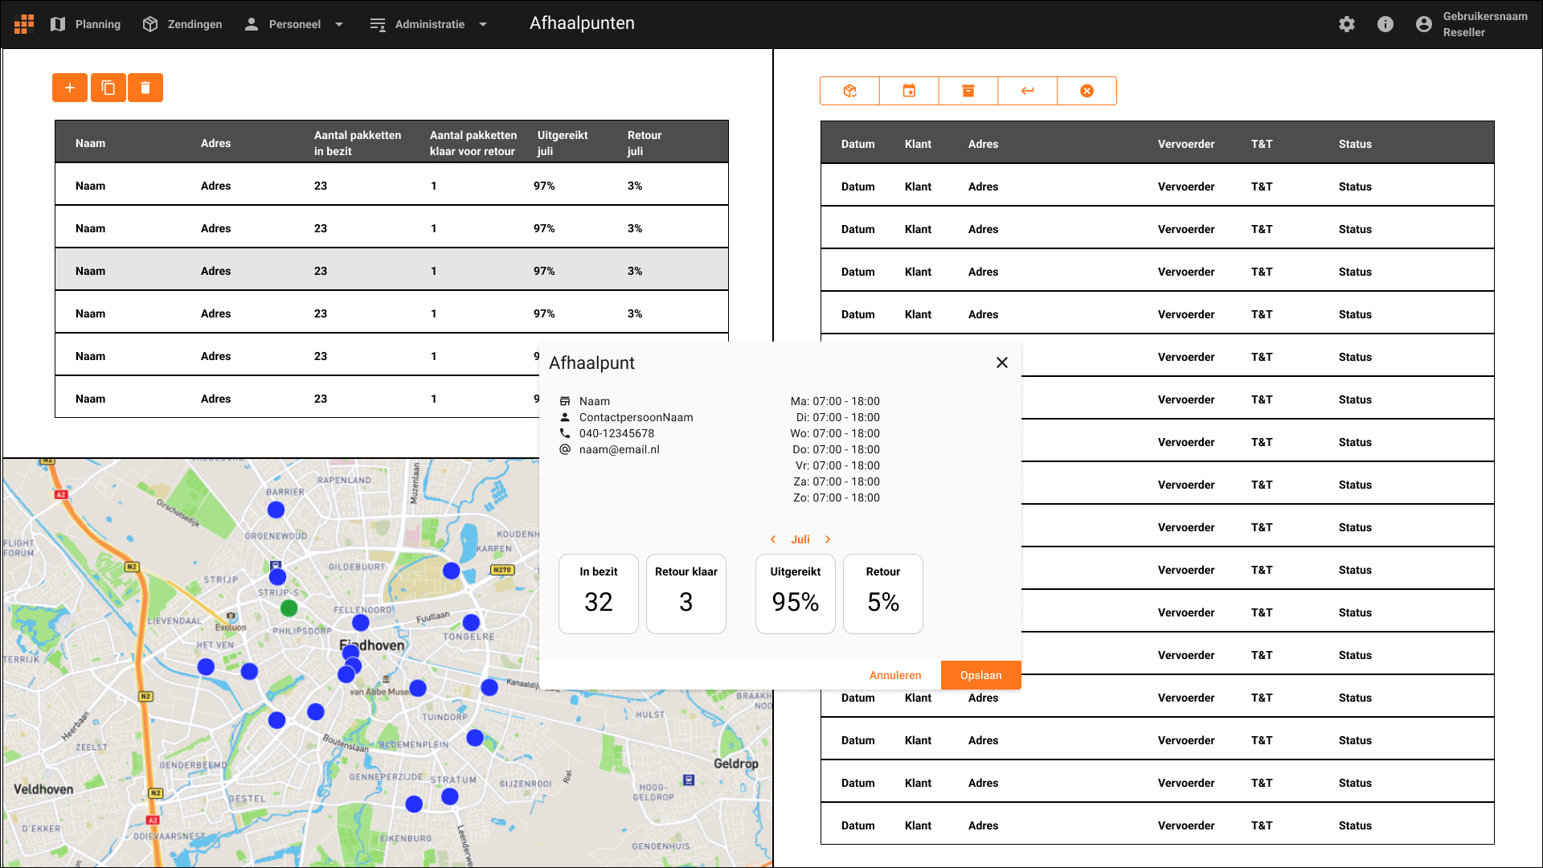Click the duplicate (copy) icon button
This screenshot has height=868, width=1543.
[x=108, y=88]
